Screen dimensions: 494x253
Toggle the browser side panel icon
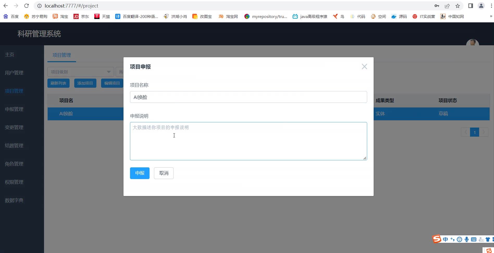(x=471, y=6)
